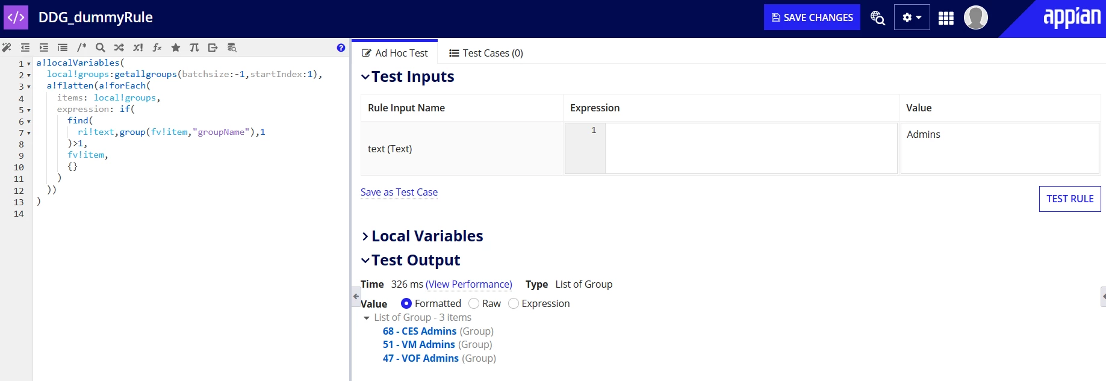
Task: Select the Formatted value radio button
Action: (406, 303)
